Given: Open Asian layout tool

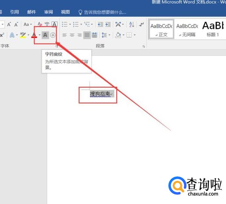Looking at the screenshot, I should 118,24.
